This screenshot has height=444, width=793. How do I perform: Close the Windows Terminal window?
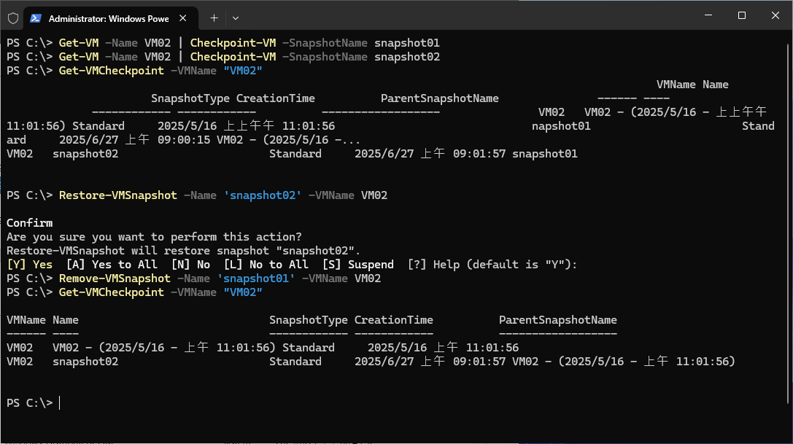click(775, 15)
